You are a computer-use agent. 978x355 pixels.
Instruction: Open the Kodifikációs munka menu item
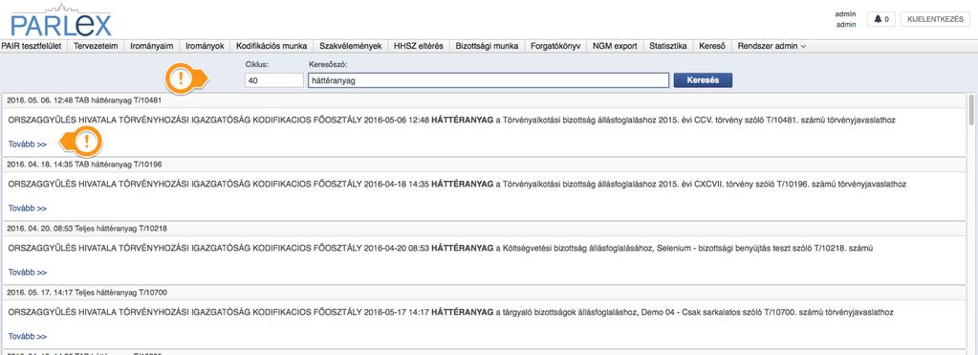[x=272, y=46]
